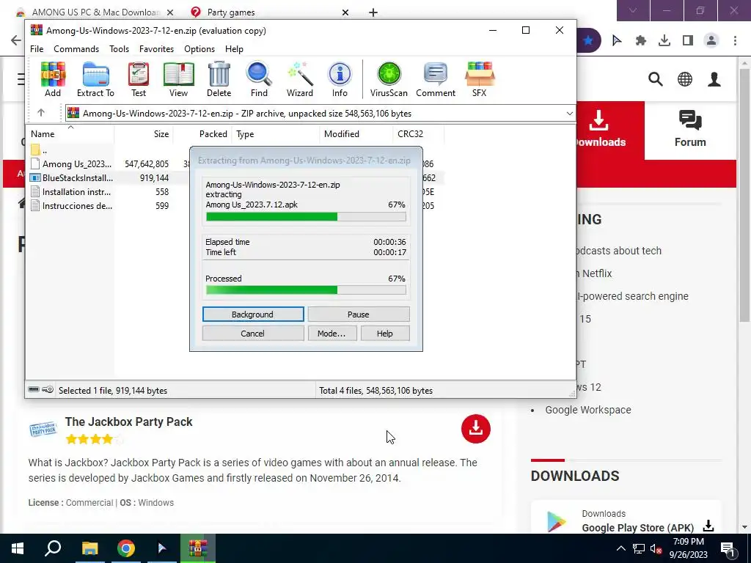The image size is (751, 563).
Task: Open Chrome profile avatar
Action: pyautogui.click(x=711, y=41)
